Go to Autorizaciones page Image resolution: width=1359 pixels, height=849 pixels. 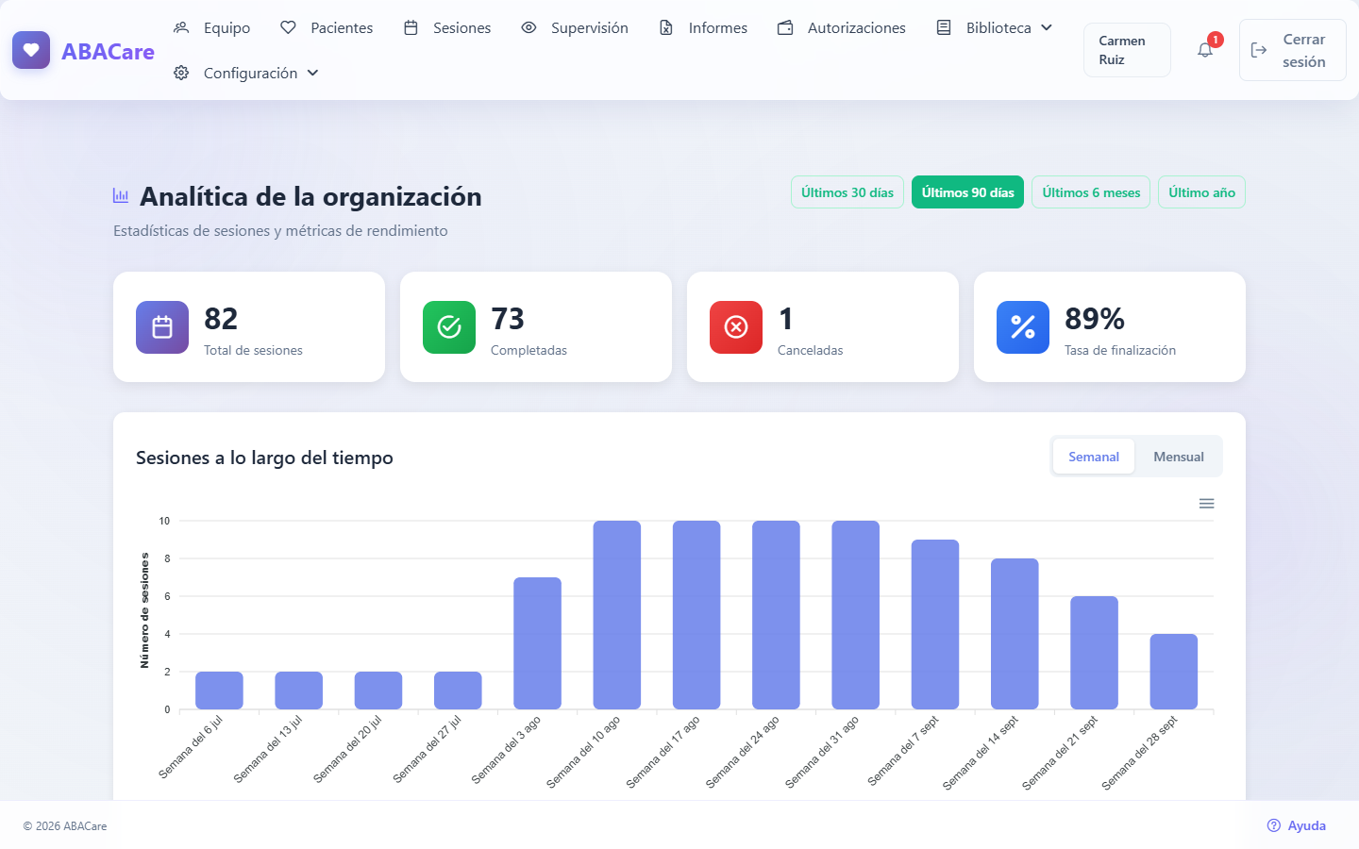(842, 27)
